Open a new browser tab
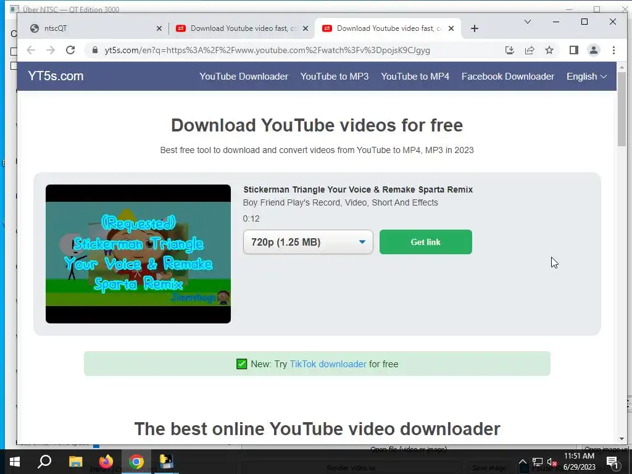The image size is (632, 474). pyautogui.click(x=475, y=28)
